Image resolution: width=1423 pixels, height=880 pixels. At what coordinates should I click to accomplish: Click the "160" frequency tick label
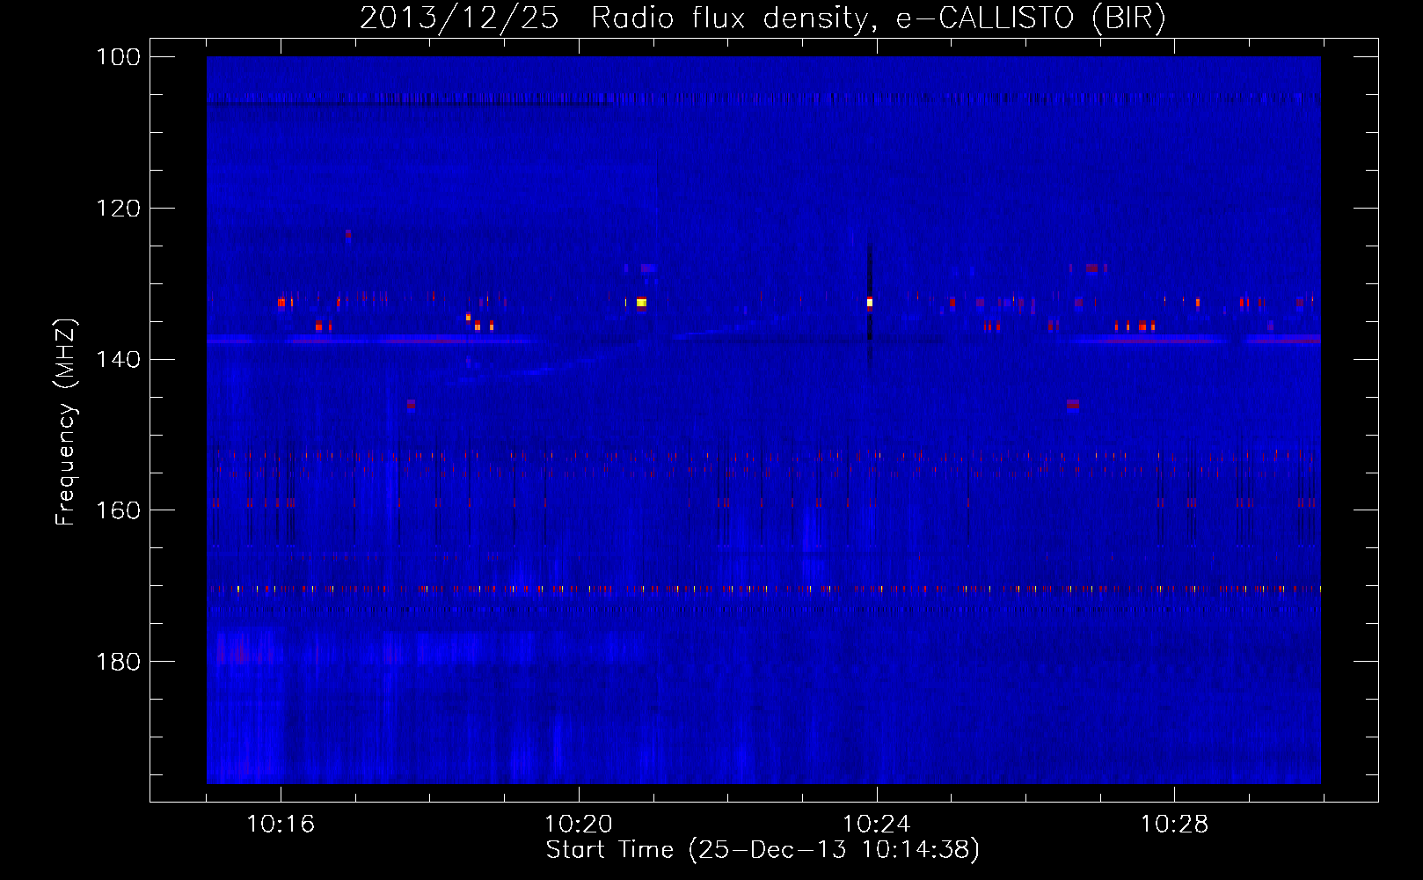[119, 510]
